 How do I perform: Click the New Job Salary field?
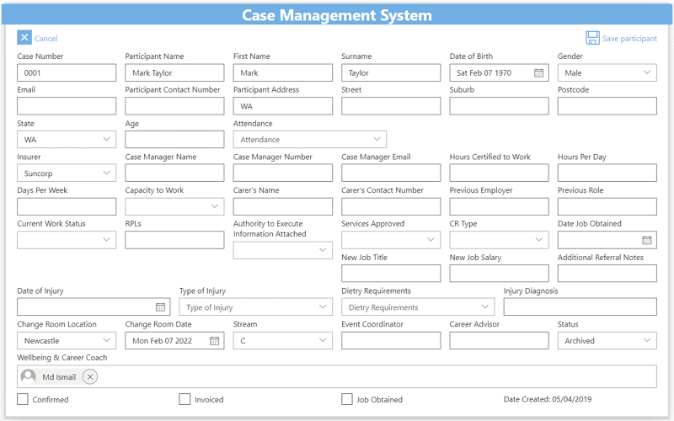[x=499, y=274]
